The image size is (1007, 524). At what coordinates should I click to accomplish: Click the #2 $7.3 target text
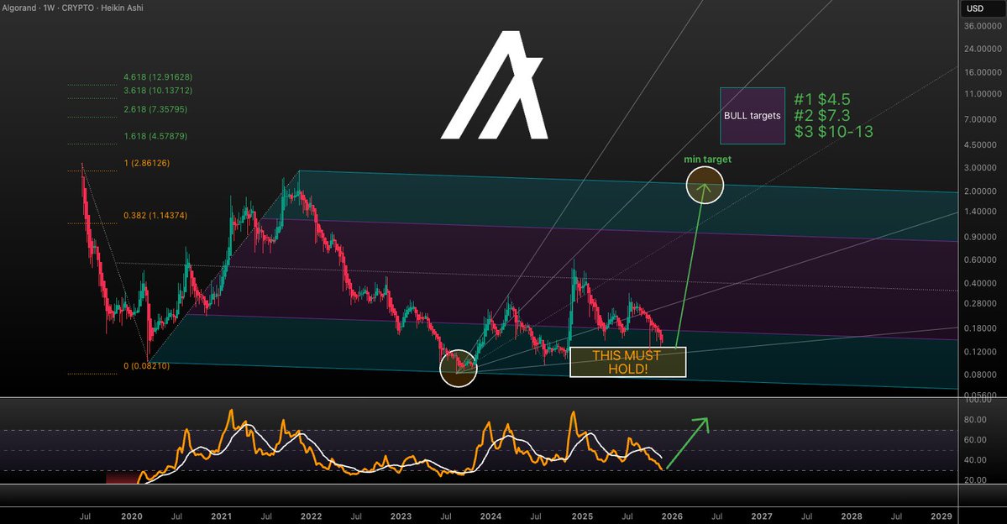[x=822, y=116]
